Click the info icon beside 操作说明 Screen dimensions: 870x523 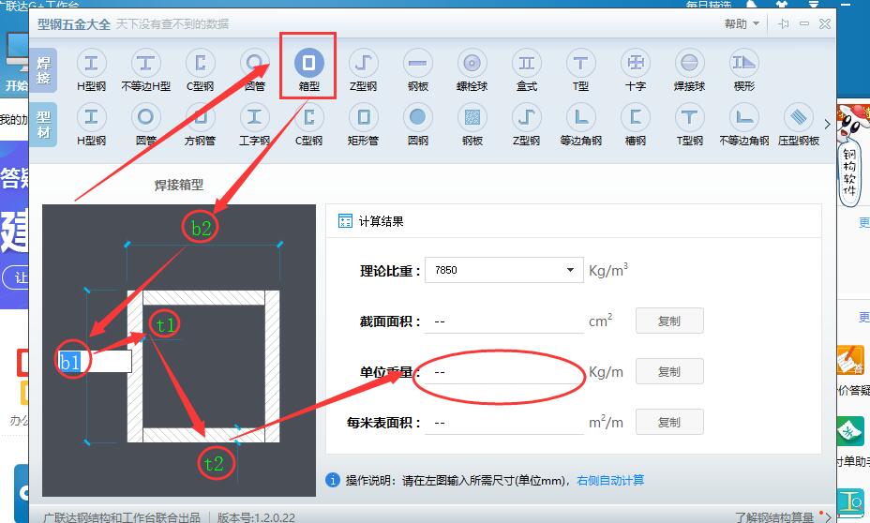coord(333,480)
